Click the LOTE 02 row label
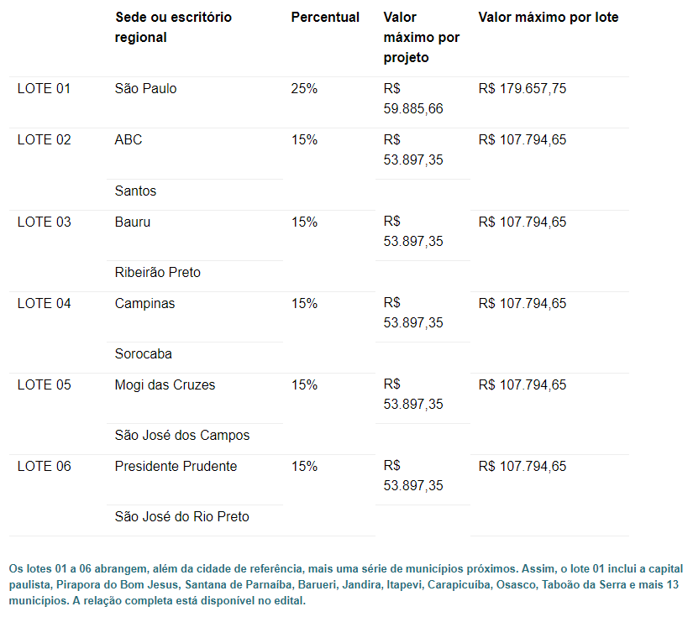The image size is (693, 617). coord(44,140)
